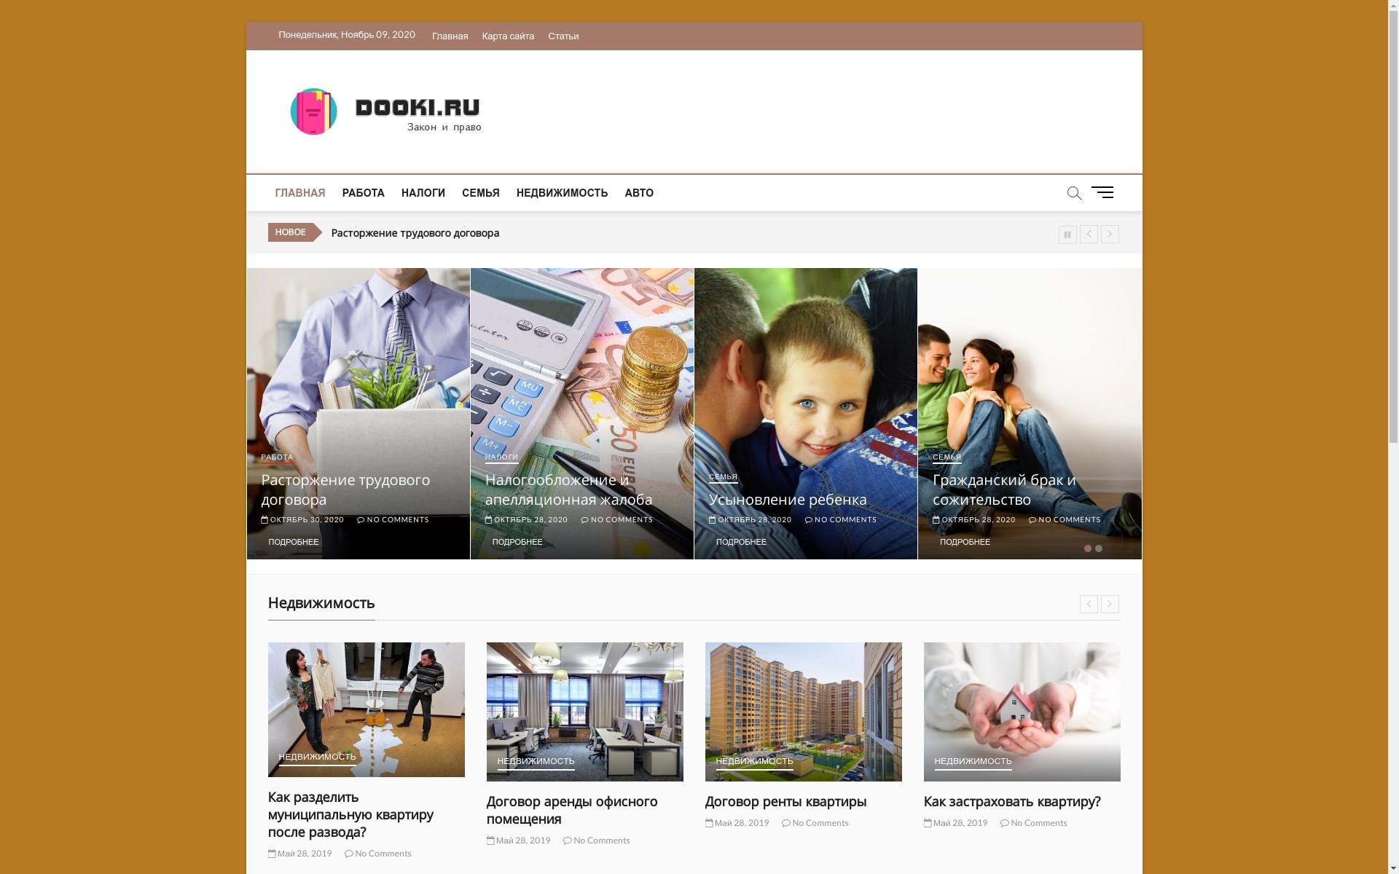Click СЕМЬЯ tag on Гражданский брак slide
This screenshot has width=1399, height=874.
pyautogui.click(x=947, y=457)
